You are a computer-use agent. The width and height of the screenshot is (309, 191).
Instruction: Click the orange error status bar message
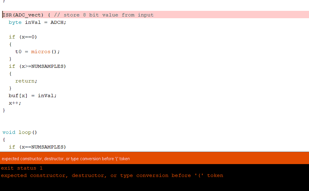click(x=66, y=159)
